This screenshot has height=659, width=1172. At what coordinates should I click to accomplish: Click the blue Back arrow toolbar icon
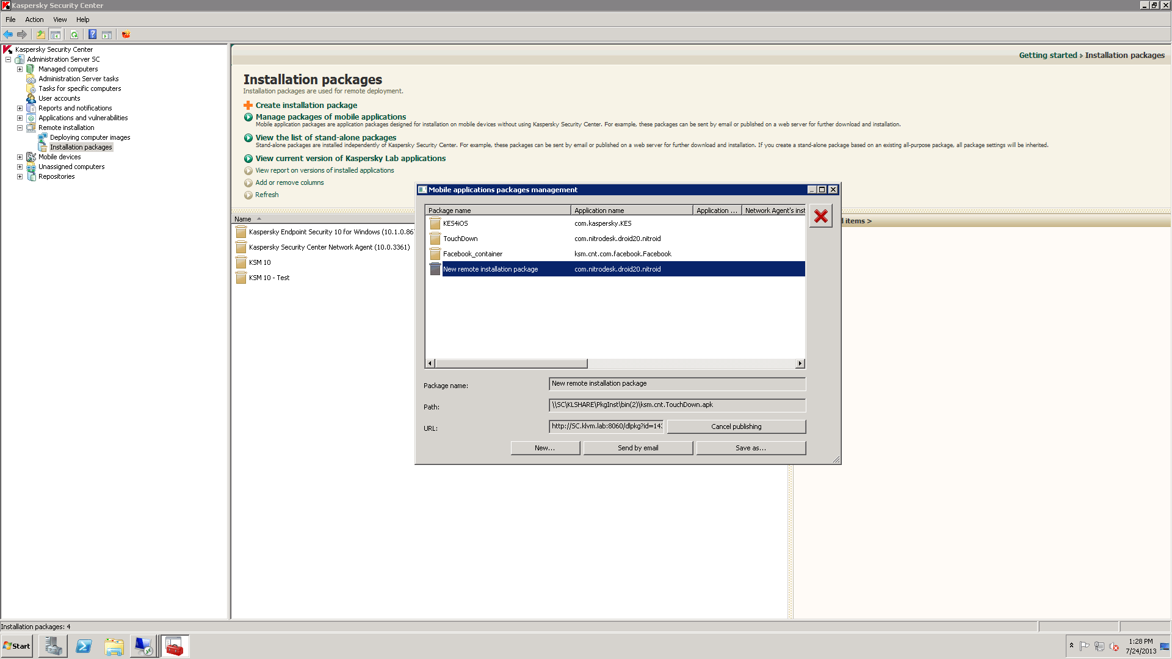tap(8, 34)
